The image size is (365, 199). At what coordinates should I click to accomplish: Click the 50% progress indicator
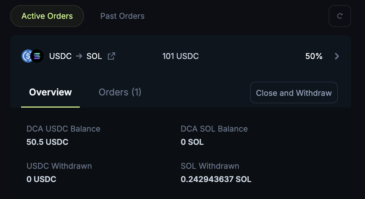coord(314,56)
